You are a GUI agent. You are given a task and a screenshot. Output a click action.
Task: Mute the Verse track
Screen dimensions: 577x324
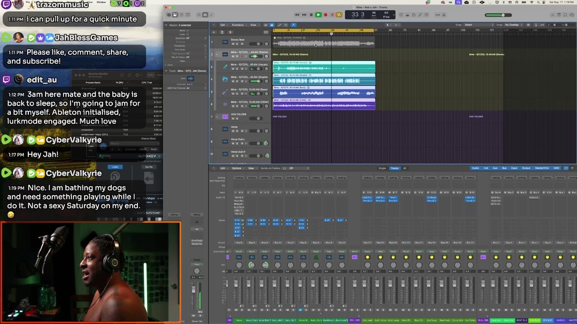[233, 131]
